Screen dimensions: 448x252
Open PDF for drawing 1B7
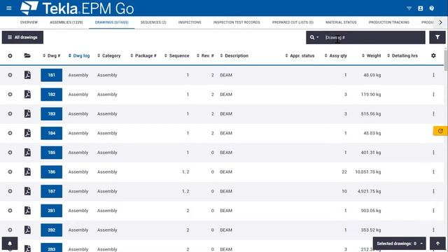pyautogui.click(x=27, y=191)
